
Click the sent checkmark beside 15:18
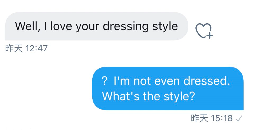(239, 118)
